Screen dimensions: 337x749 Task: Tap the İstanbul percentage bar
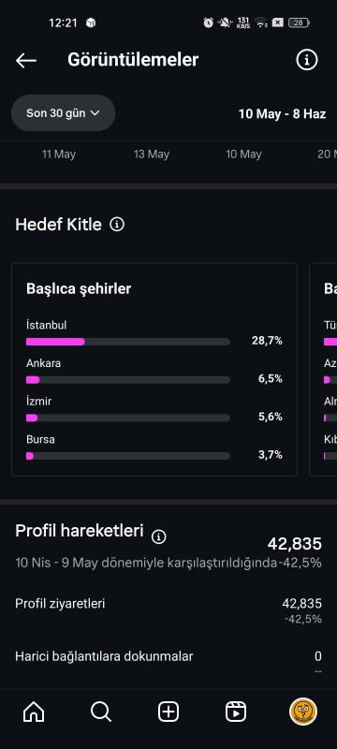[x=128, y=342]
